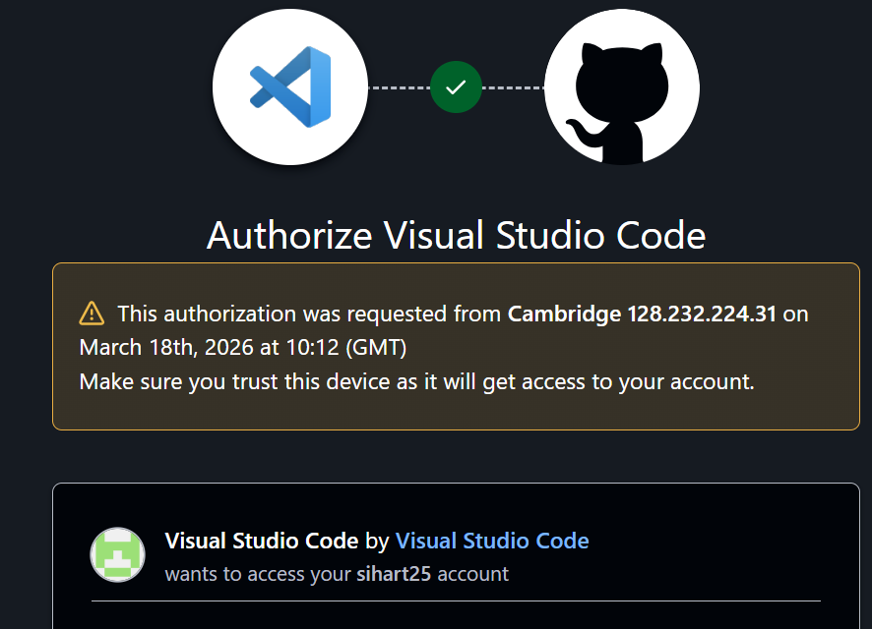Click the divider line below the account text
The image size is (872, 629).
pyautogui.click(x=456, y=600)
